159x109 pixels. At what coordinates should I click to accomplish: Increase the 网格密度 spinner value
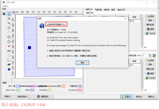150,55
